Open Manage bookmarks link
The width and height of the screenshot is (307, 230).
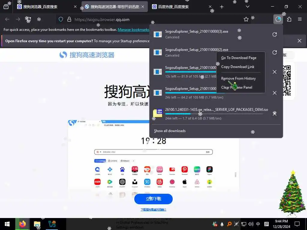coord(133,30)
